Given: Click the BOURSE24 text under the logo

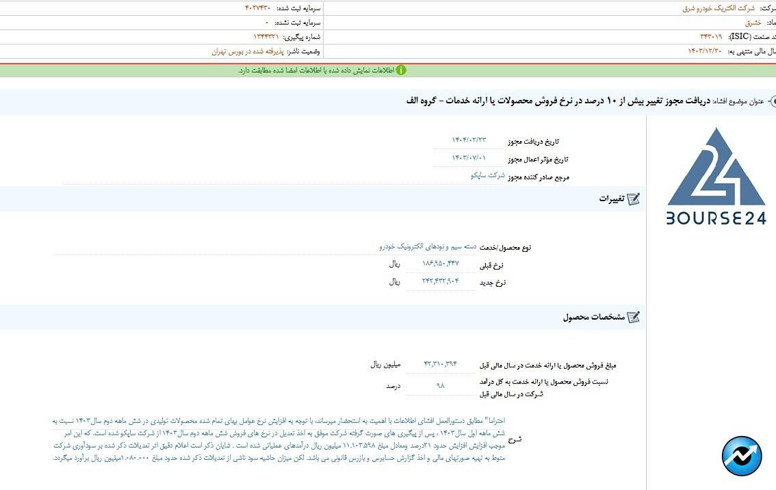Looking at the screenshot, I should 716,218.
